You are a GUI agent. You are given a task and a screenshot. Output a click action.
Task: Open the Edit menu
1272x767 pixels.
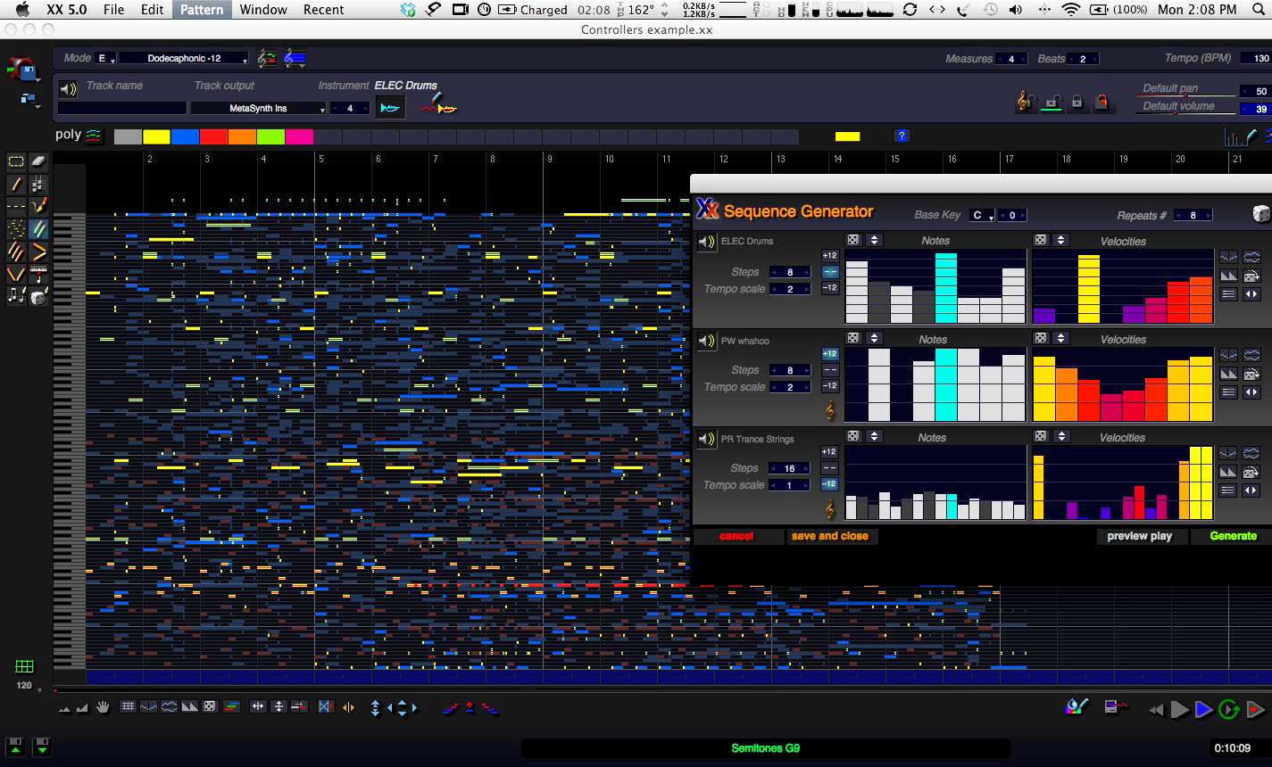click(153, 10)
